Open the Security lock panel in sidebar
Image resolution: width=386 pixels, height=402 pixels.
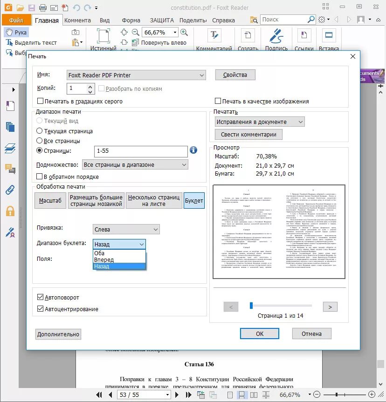(x=10, y=211)
